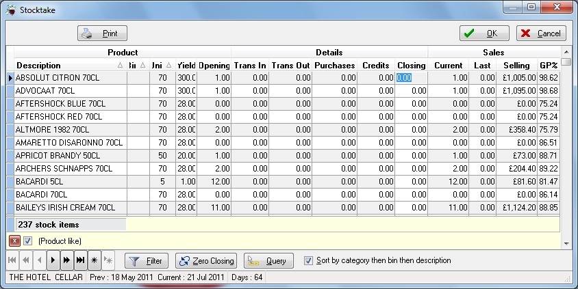Select BAILEYS IRISH CREAM 70CL description

[71, 208]
